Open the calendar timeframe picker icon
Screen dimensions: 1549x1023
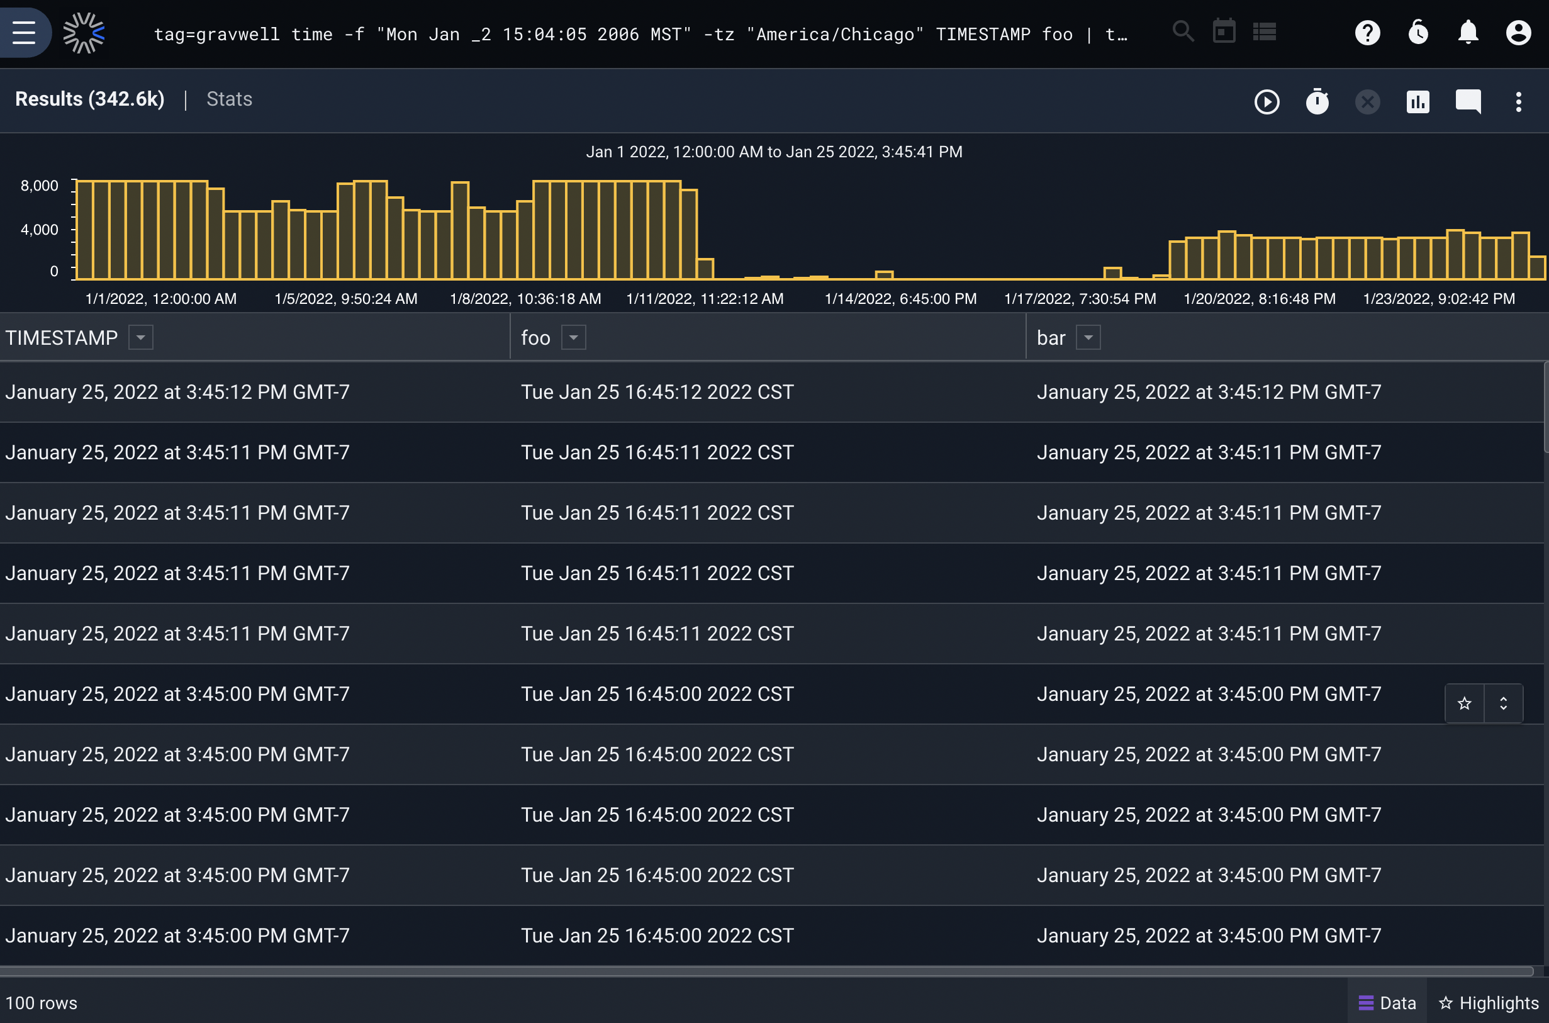pyautogui.click(x=1224, y=31)
